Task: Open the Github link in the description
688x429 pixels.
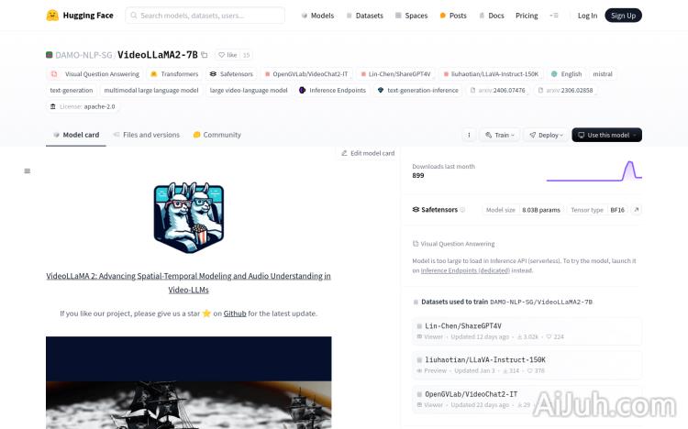Action: [234, 313]
